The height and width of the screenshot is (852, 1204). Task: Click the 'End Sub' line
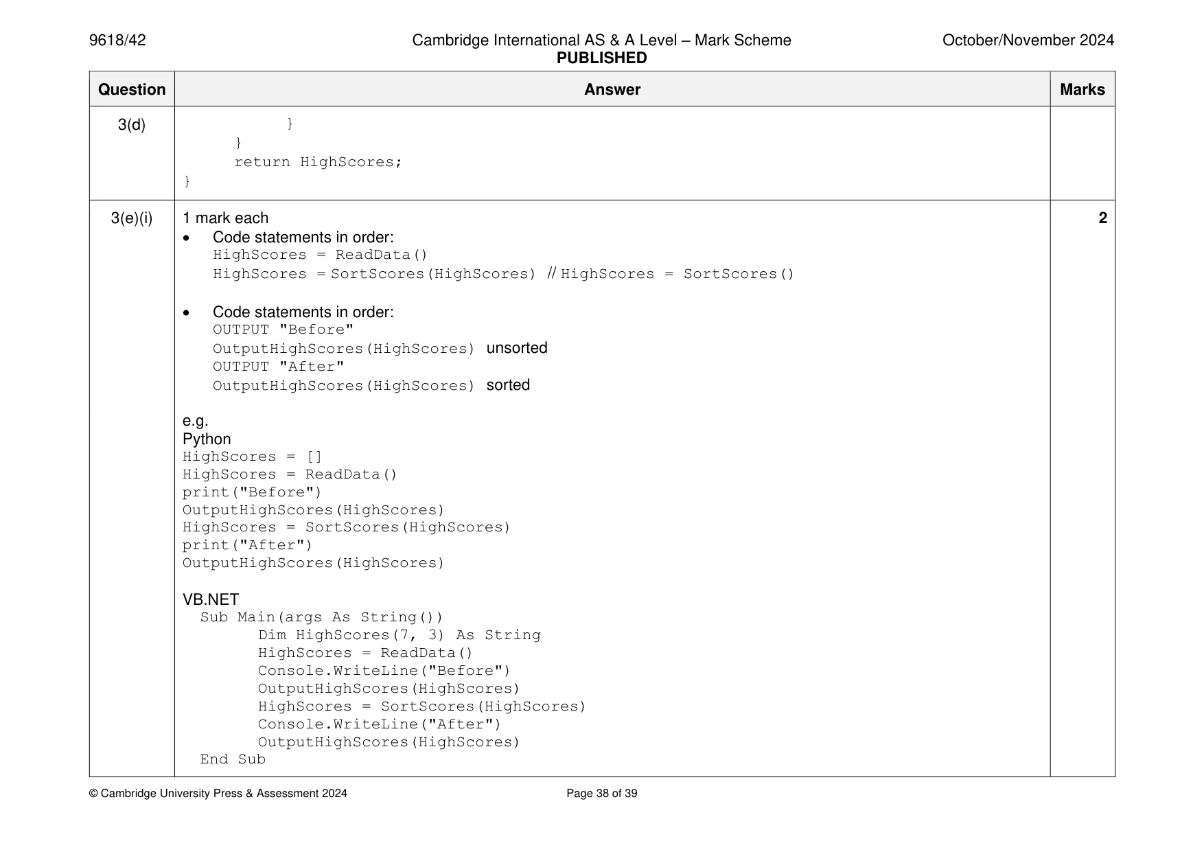[233, 759]
